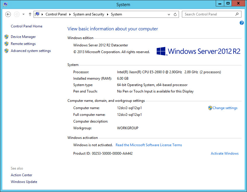Select the Windows Server 2012 R2 Datacenter text
The width and height of the screenshot is (247, 192).
[100, 45]
